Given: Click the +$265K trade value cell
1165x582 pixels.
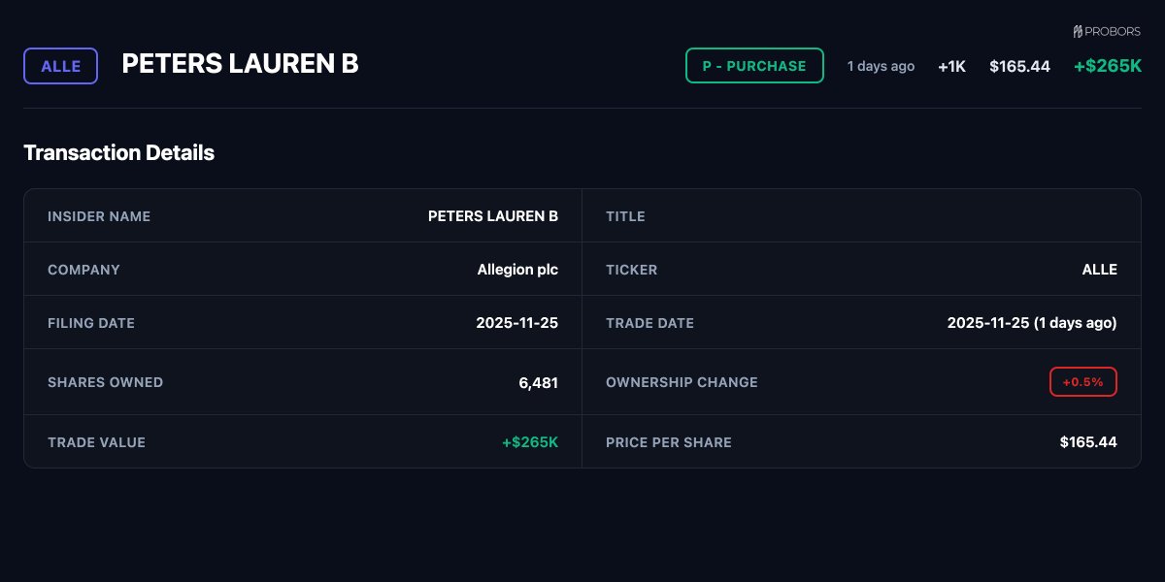Looking at the screenshot, I should pyautogui.click(x=529, y=442).
